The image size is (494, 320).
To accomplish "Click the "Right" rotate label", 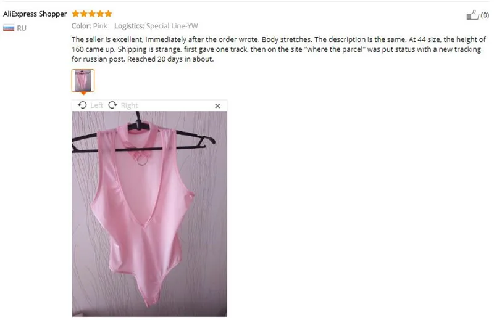I will [129, 105].
